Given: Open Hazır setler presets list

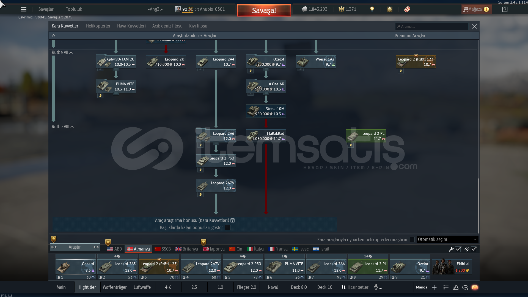Looking at the screenshot, I should [x=355, y=287].
